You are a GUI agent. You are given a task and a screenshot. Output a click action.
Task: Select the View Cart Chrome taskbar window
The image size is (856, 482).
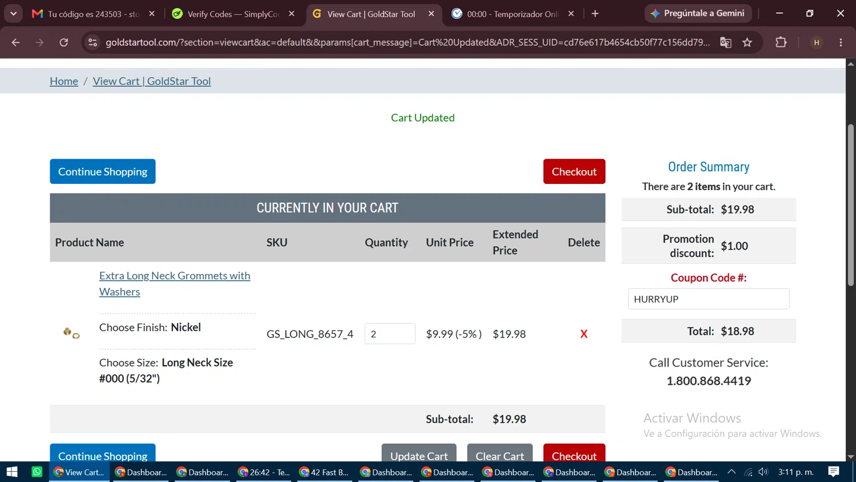click(x=79, y=472)
